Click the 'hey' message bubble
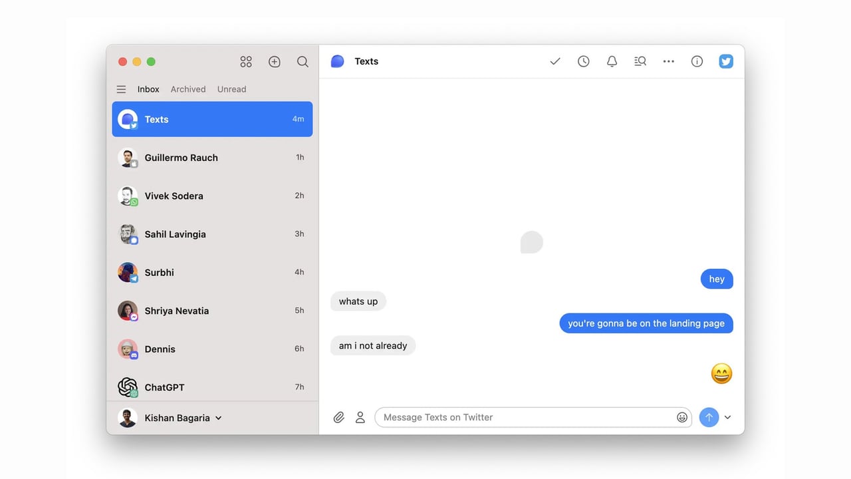This screenshot has height=479, width=851. [717, 279]
